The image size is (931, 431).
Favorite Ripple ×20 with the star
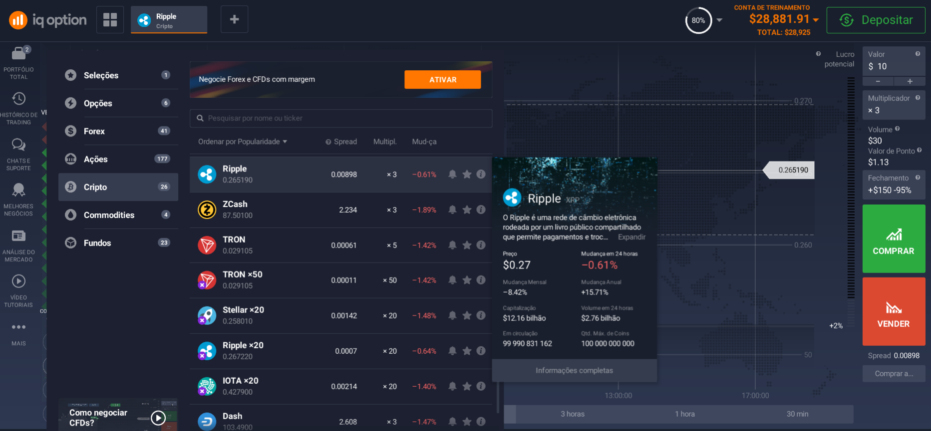point(467,351)
